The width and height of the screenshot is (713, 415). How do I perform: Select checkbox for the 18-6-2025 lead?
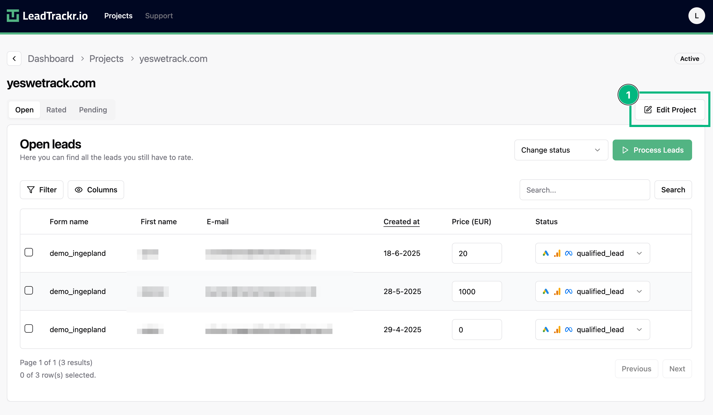coord(29,252)
